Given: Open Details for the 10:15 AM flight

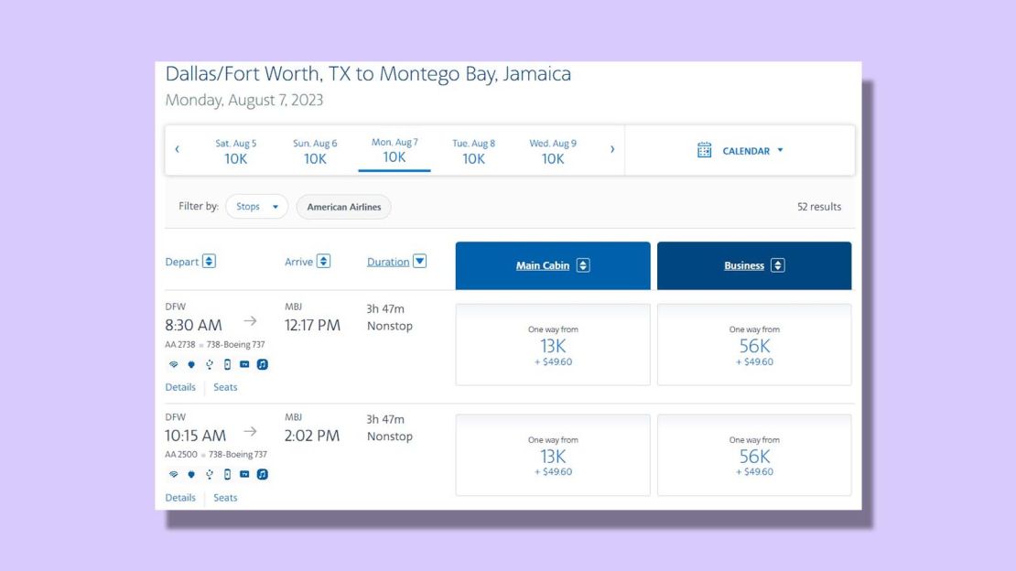Looking at the screenshot, I should click(x=180, y=498).
